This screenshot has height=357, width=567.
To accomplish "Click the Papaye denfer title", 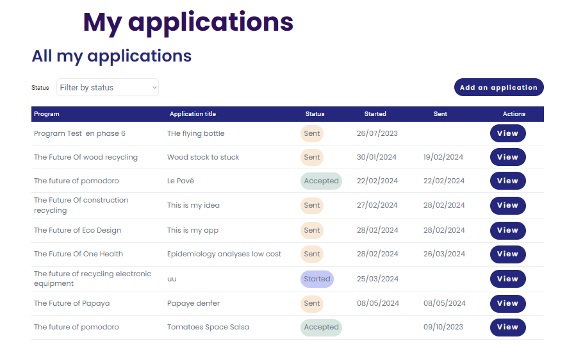I will pyautogui.click(x=193, y=303).
